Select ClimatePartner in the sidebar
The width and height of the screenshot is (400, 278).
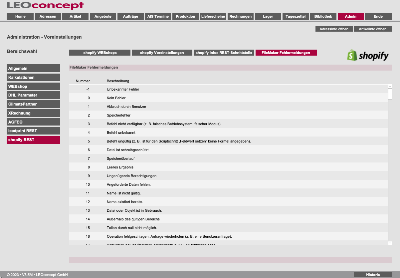33,104
